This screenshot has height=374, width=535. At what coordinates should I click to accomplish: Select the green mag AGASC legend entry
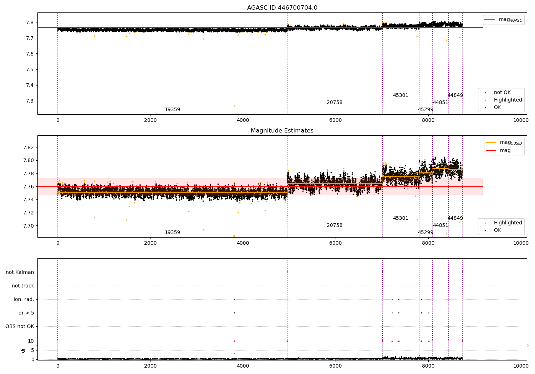coord(504,20)
